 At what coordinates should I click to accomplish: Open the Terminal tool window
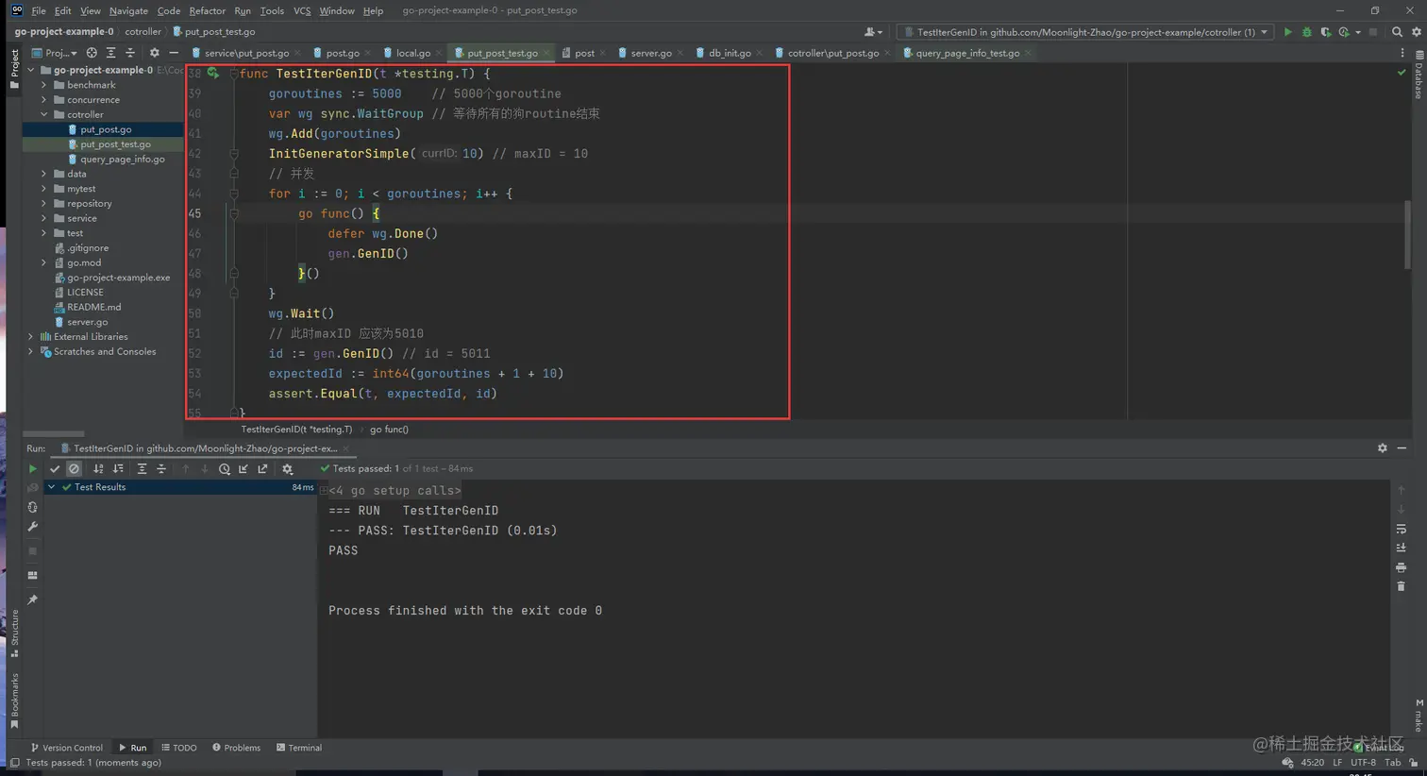coord(299,748)
